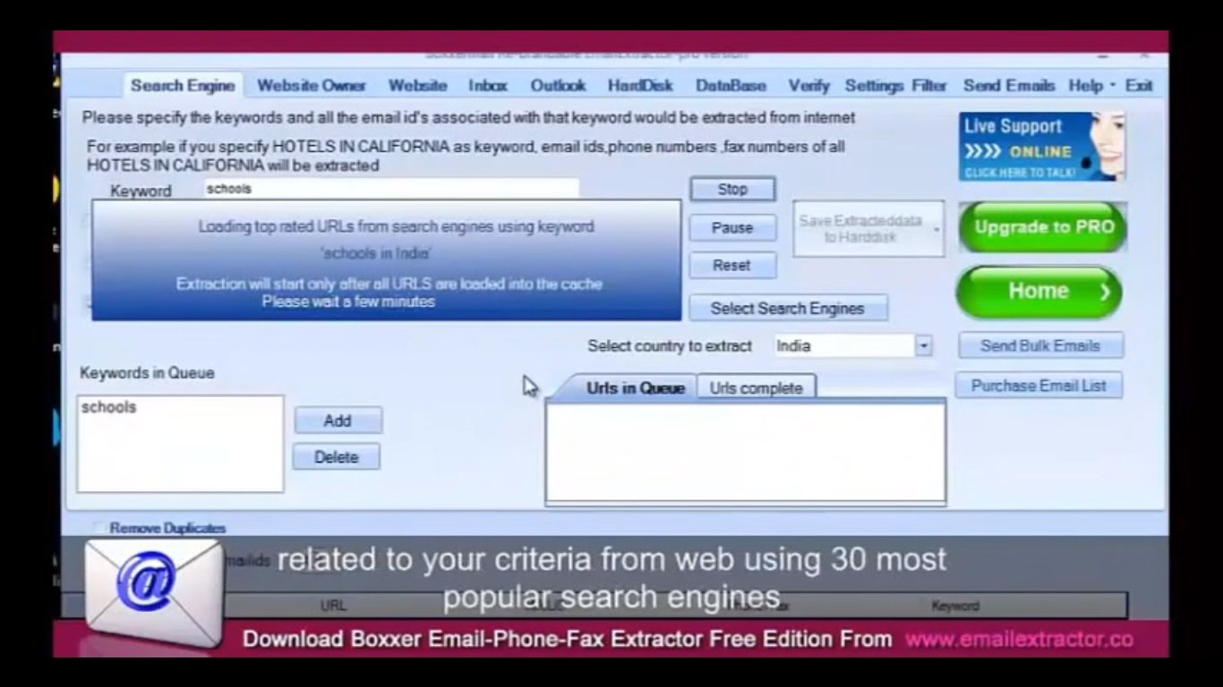Click the email envelope @ icon

[x=153, y=592]
